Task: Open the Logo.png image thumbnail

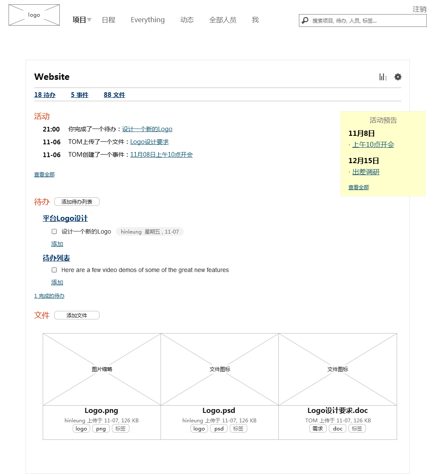Action: (x=102, y=369)
